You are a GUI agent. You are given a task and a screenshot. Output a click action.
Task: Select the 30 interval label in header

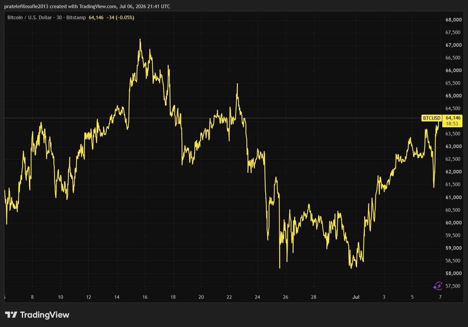click(59, 18)
